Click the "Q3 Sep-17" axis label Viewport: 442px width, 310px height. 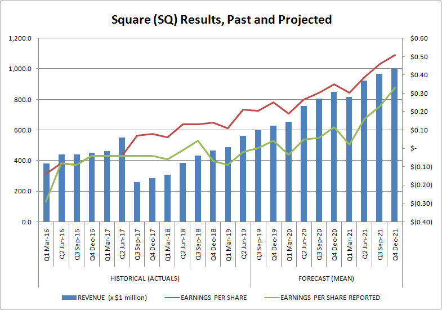[x=137, y=245]
